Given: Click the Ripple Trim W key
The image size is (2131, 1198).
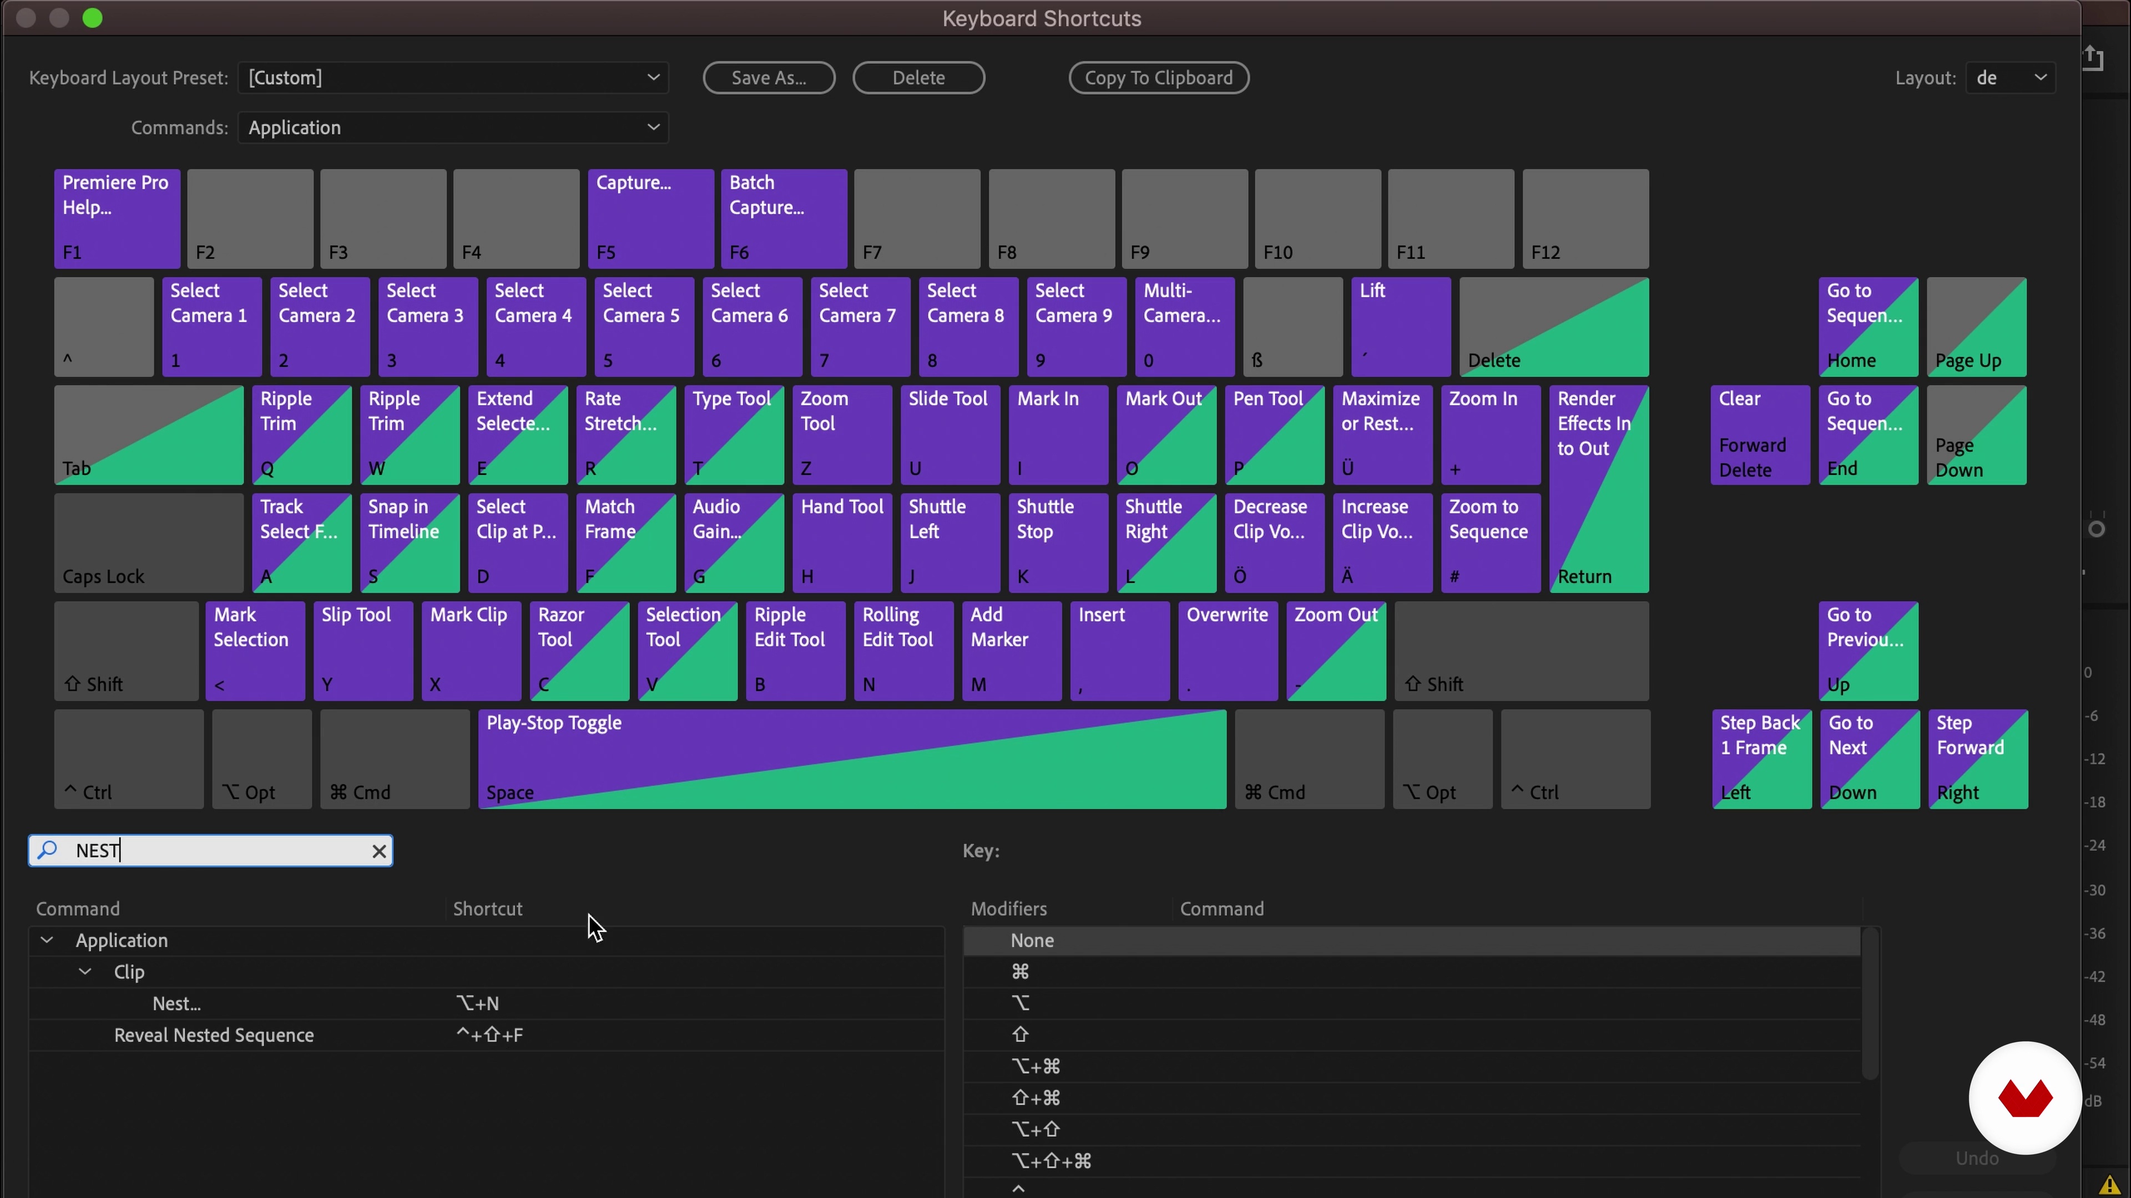Looking at the screenshot, I should coord(410,435).
